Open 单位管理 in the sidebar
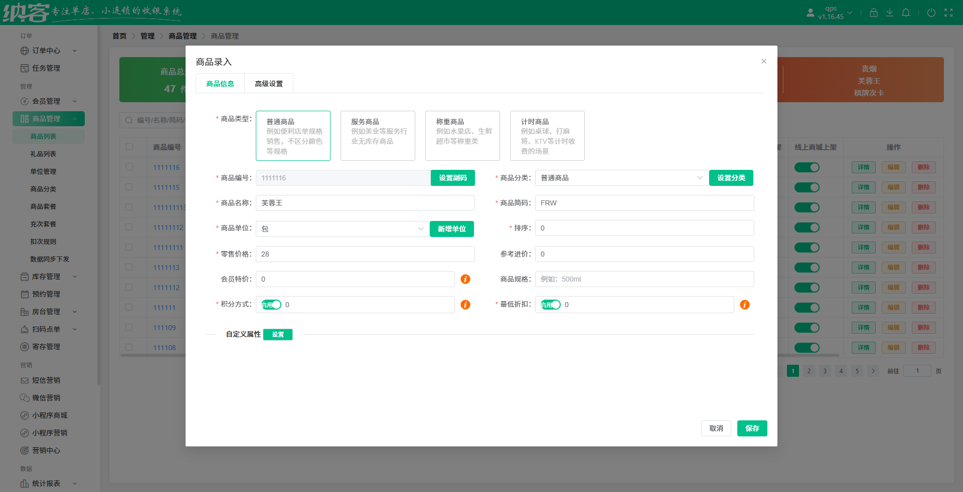This screenshot has height=492, width=963. (43, 171)
